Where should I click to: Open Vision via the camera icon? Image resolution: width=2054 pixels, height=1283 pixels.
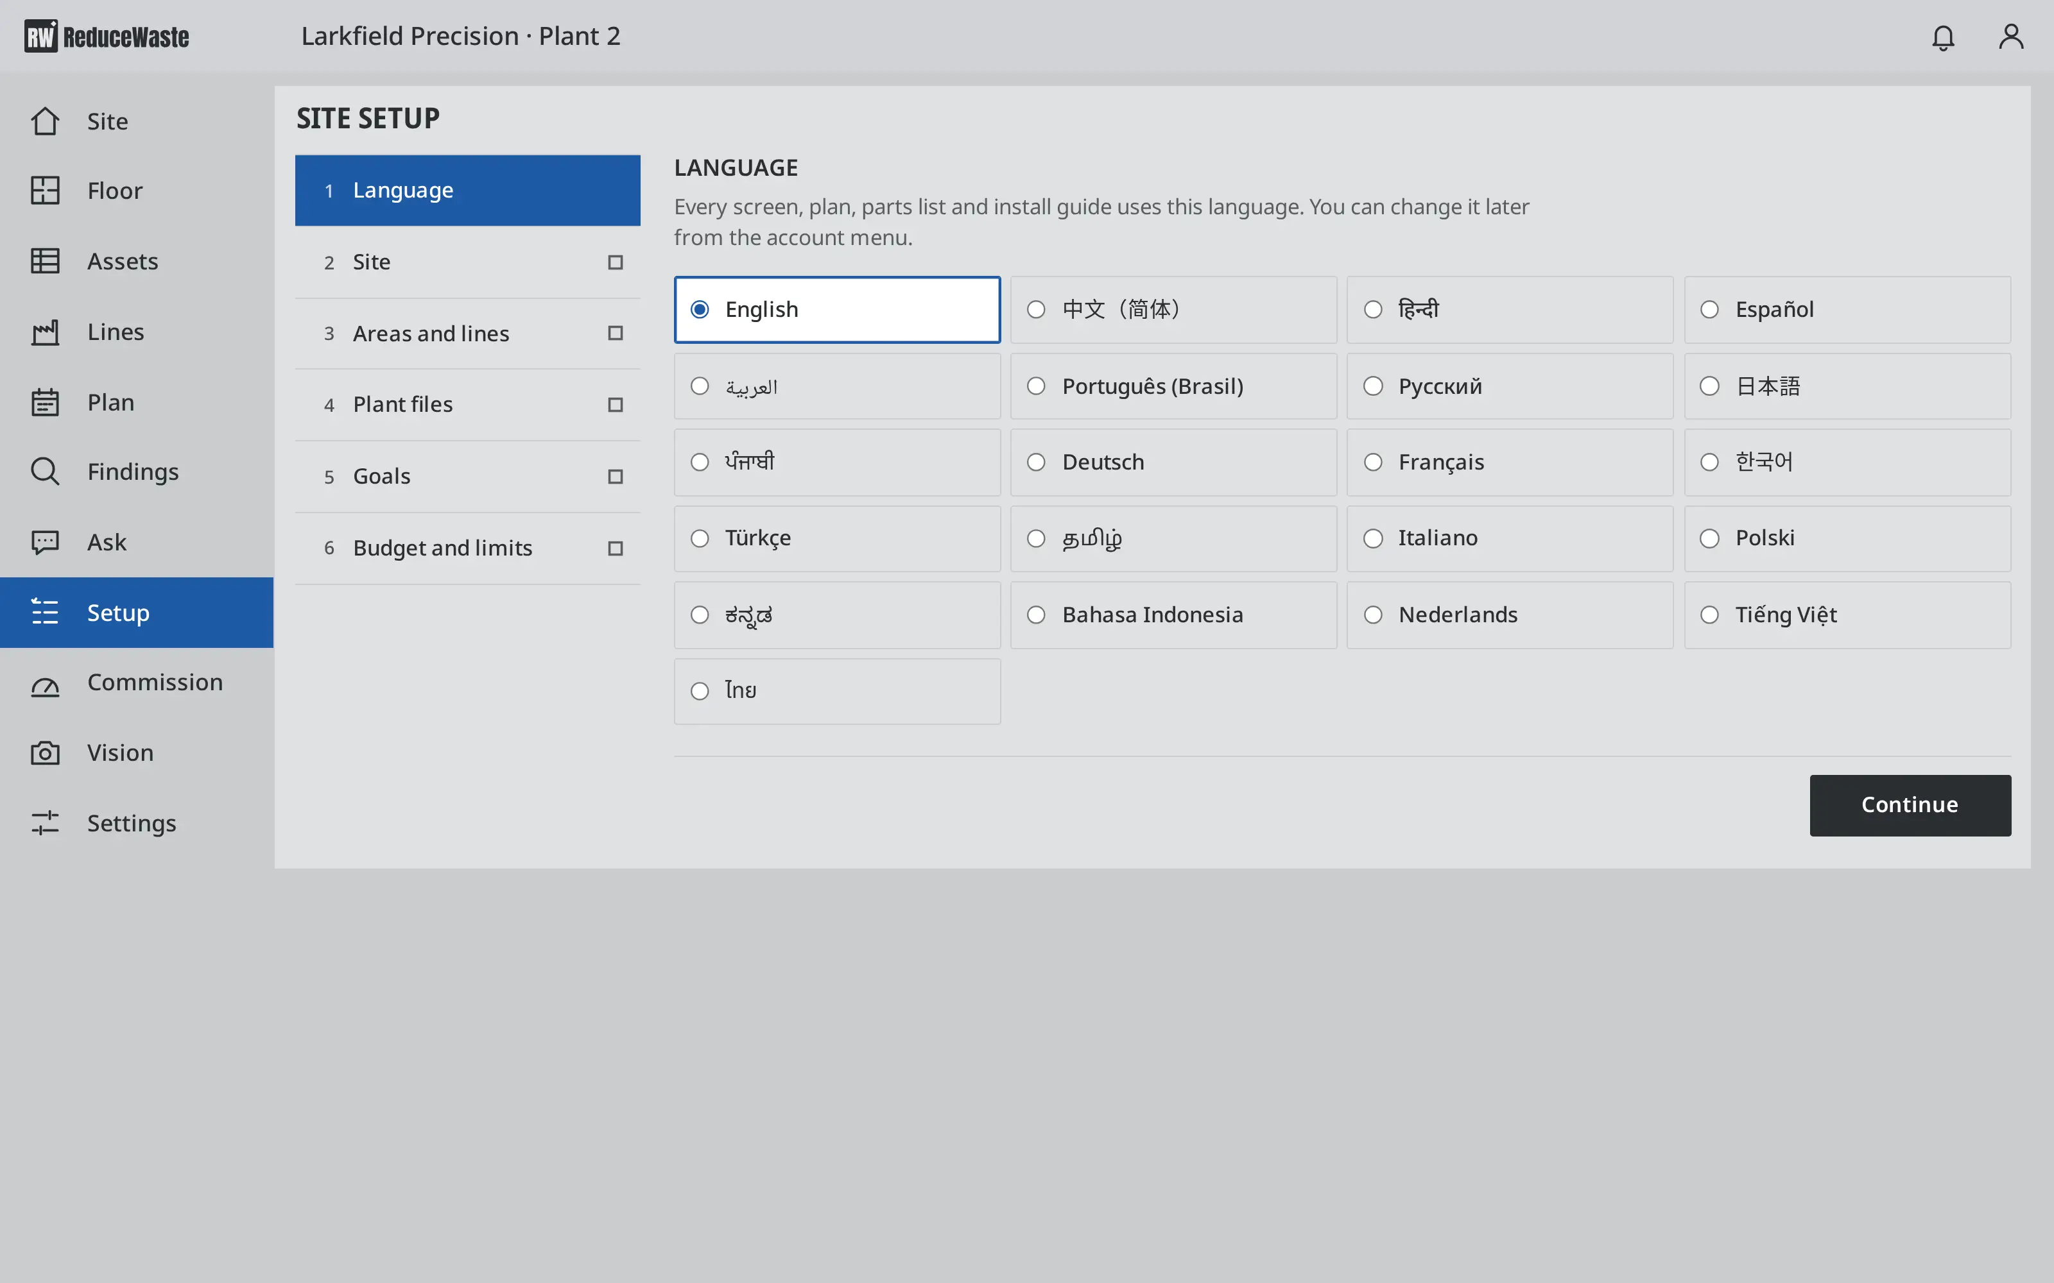coord(45,752)
